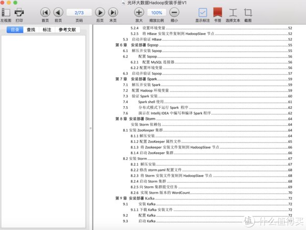Click entry 6.1 解压并安装 Sqoop
Screen dimensions: 306x230
(x=208, y=51)
